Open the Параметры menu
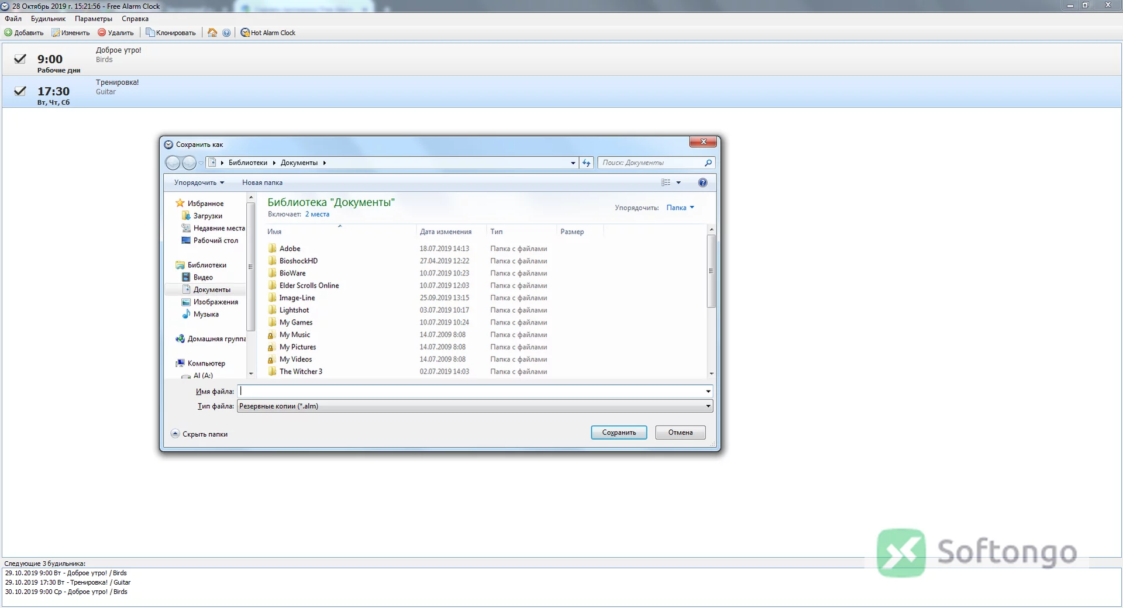Viewport: 1123px width, 608px height. click(x=94, y=19)
